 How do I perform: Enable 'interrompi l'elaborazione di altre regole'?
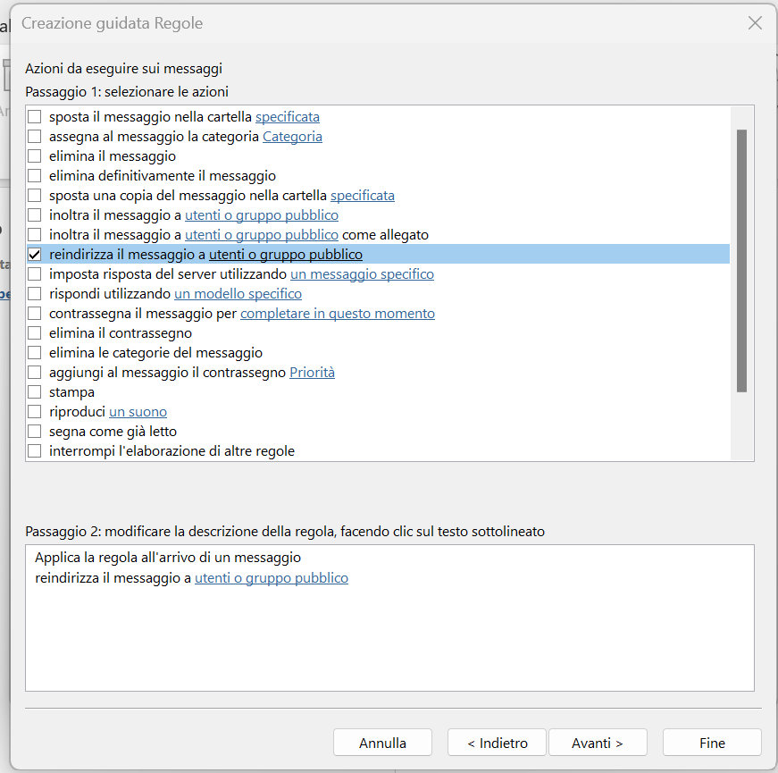pyautogui.click(x=34, y=450)
